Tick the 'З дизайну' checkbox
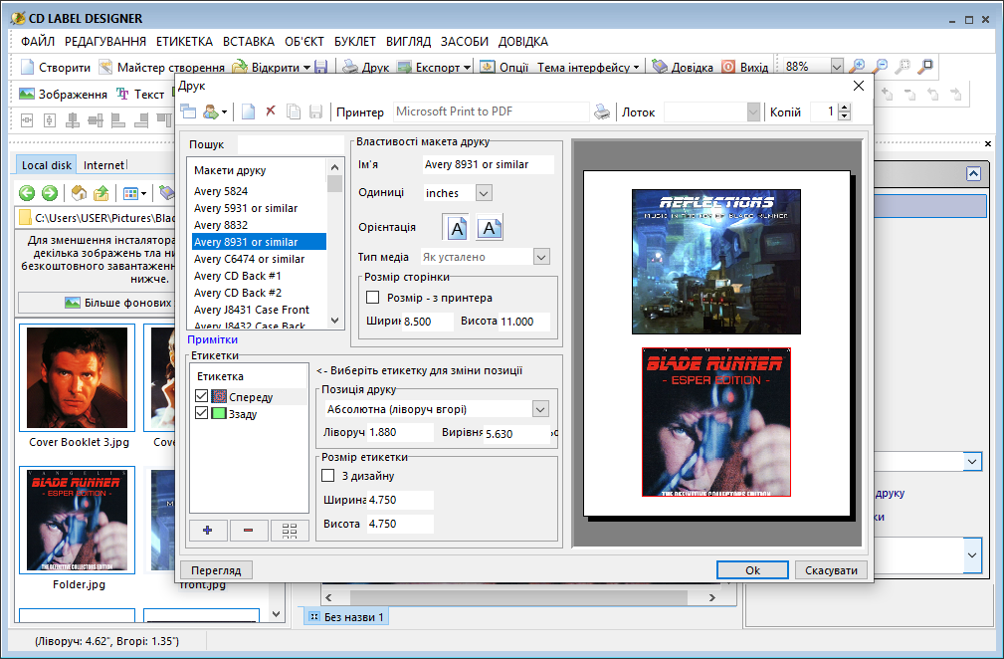 [329, 476]
